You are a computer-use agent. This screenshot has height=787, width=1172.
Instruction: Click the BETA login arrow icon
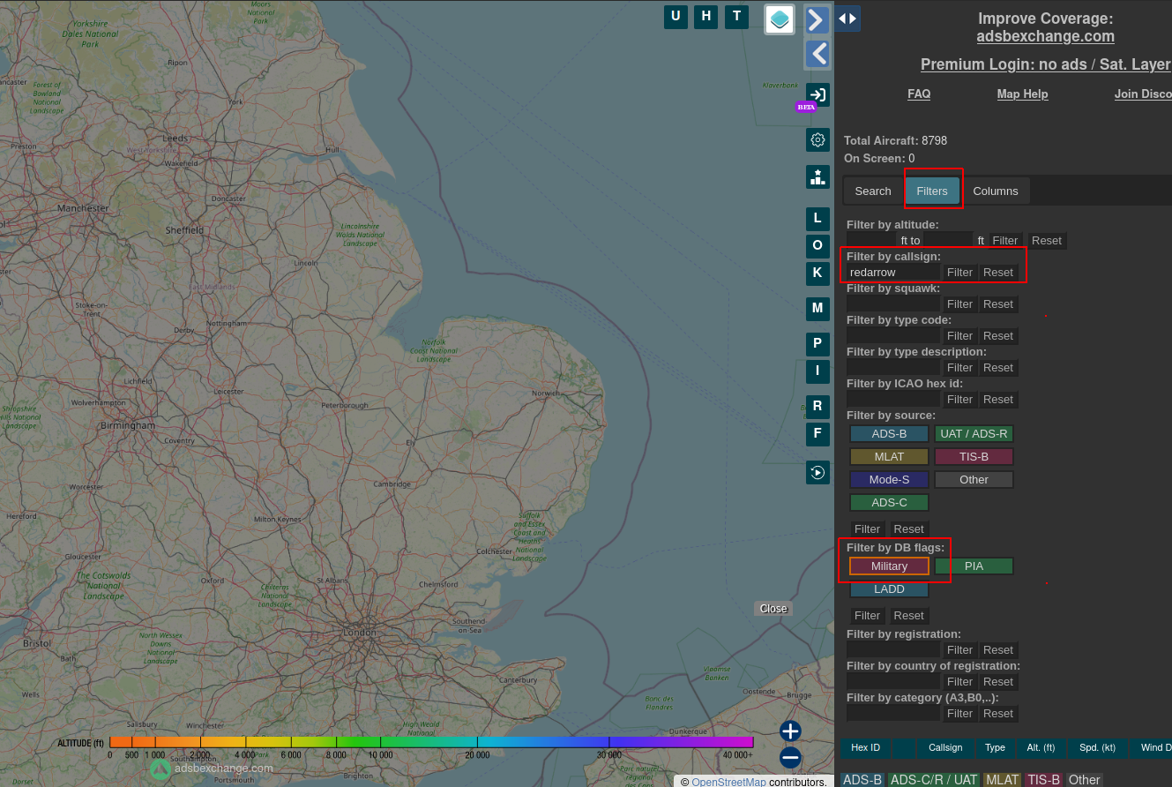[x=817, y=94]
